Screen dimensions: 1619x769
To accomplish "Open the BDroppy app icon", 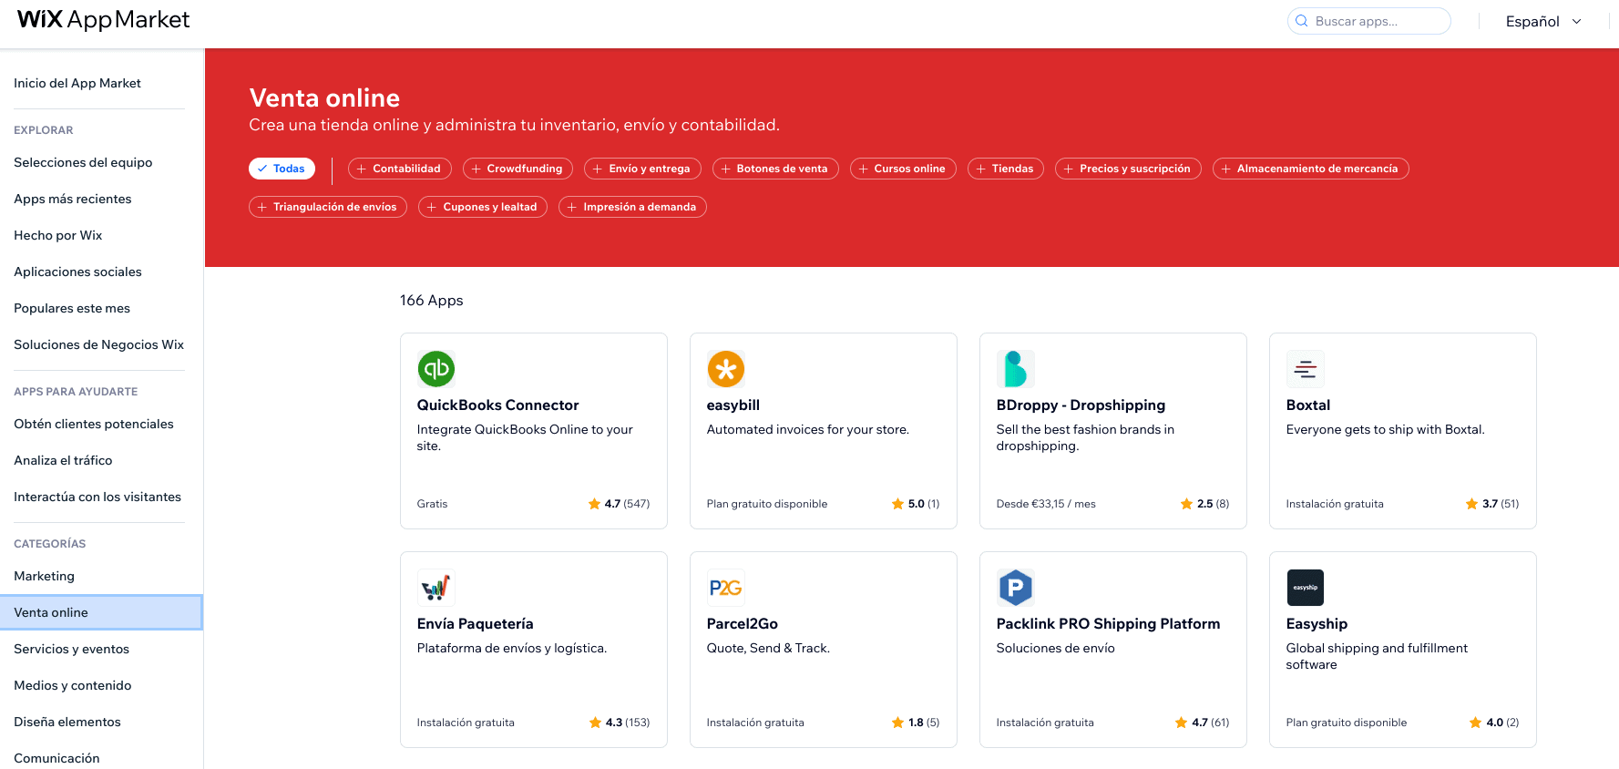I will pyautogui.click(x=1016, y=369).
